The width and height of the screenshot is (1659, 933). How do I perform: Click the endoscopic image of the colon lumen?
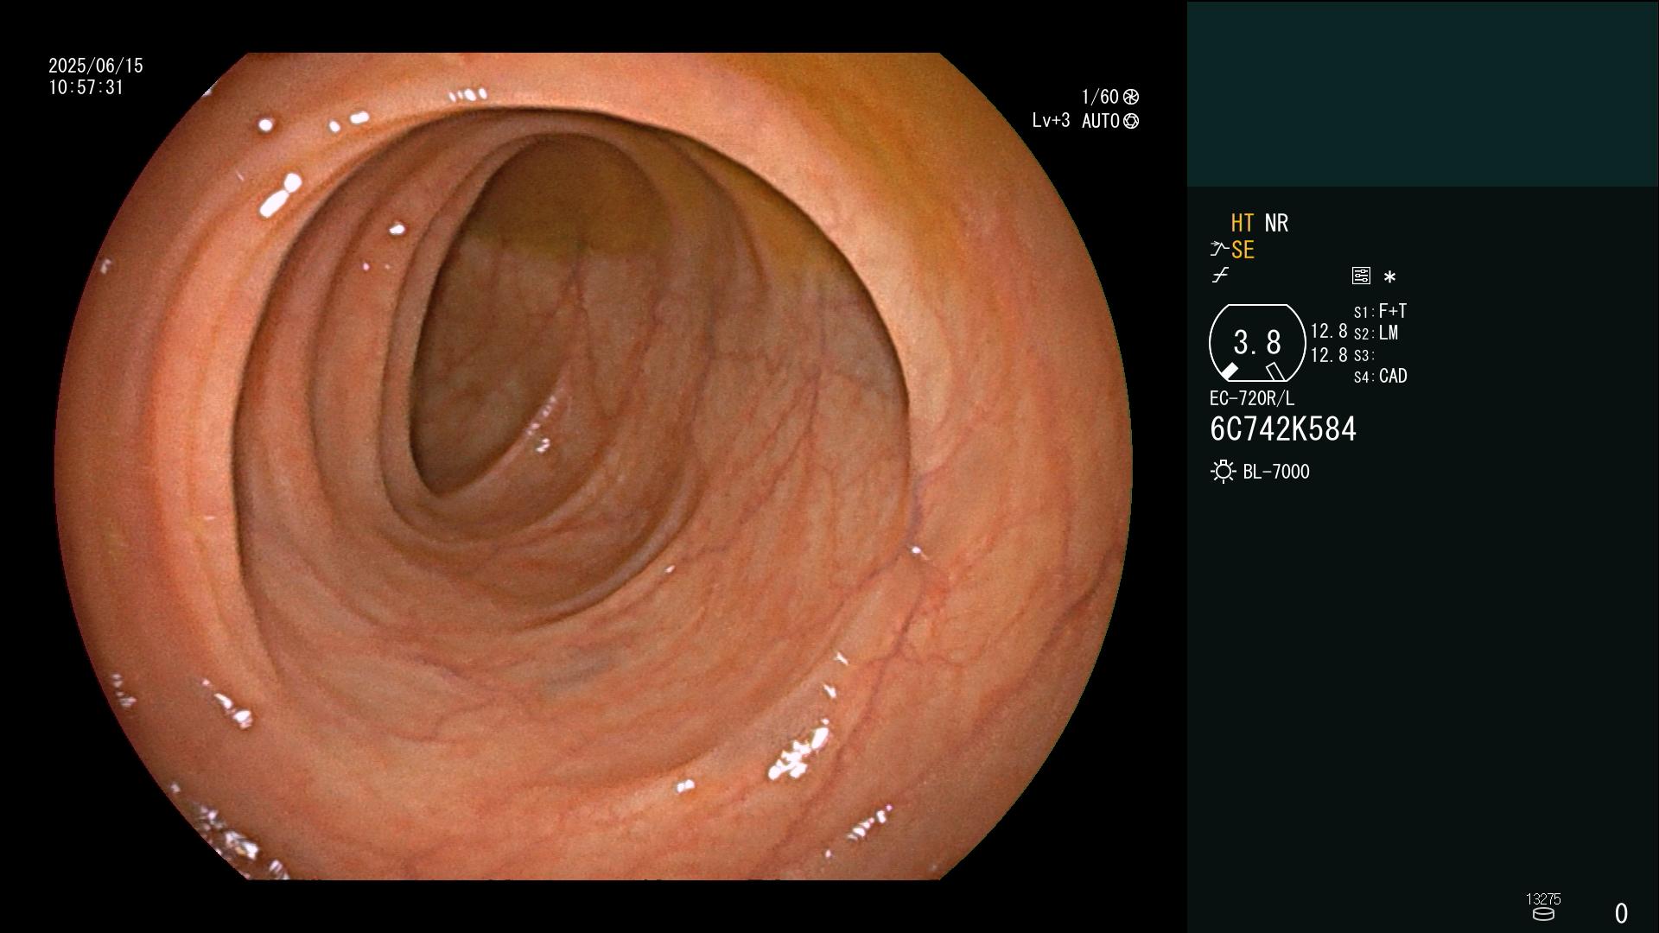tap(594, 466)
